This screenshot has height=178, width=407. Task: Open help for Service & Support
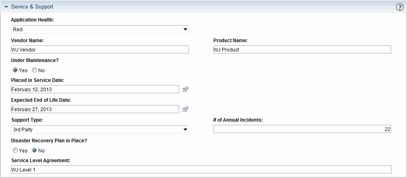point(399,7)
